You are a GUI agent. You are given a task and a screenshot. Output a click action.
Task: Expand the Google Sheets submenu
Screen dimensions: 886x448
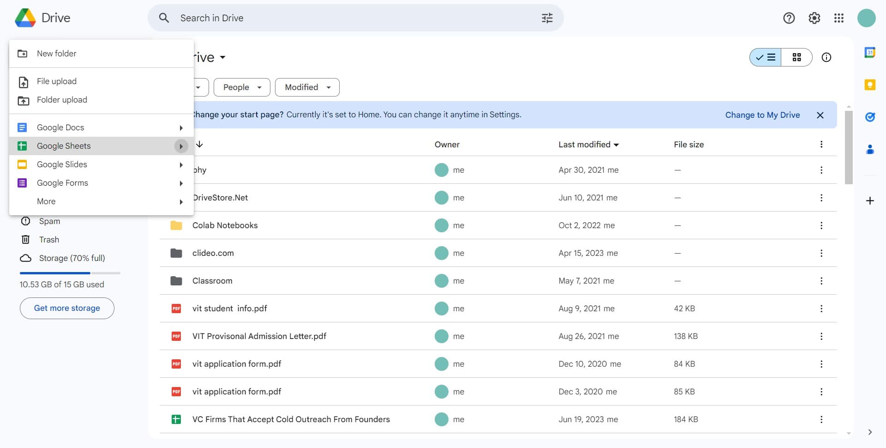click(181, 146)
